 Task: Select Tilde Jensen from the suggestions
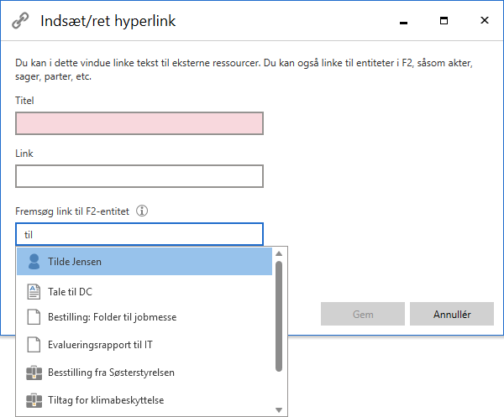[144, 262]
